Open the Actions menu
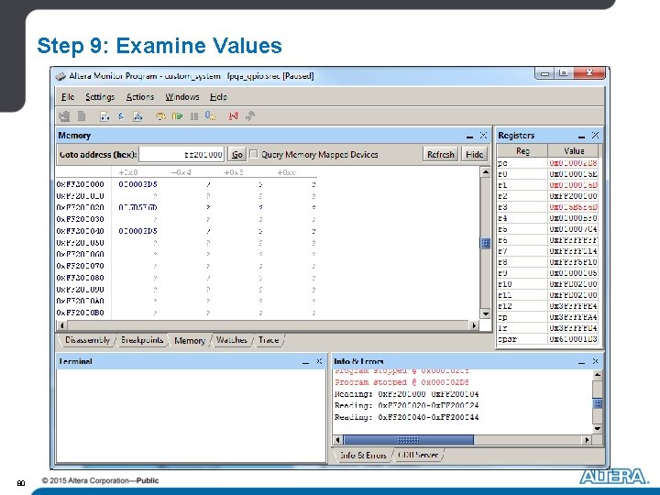 pos(139,97)
